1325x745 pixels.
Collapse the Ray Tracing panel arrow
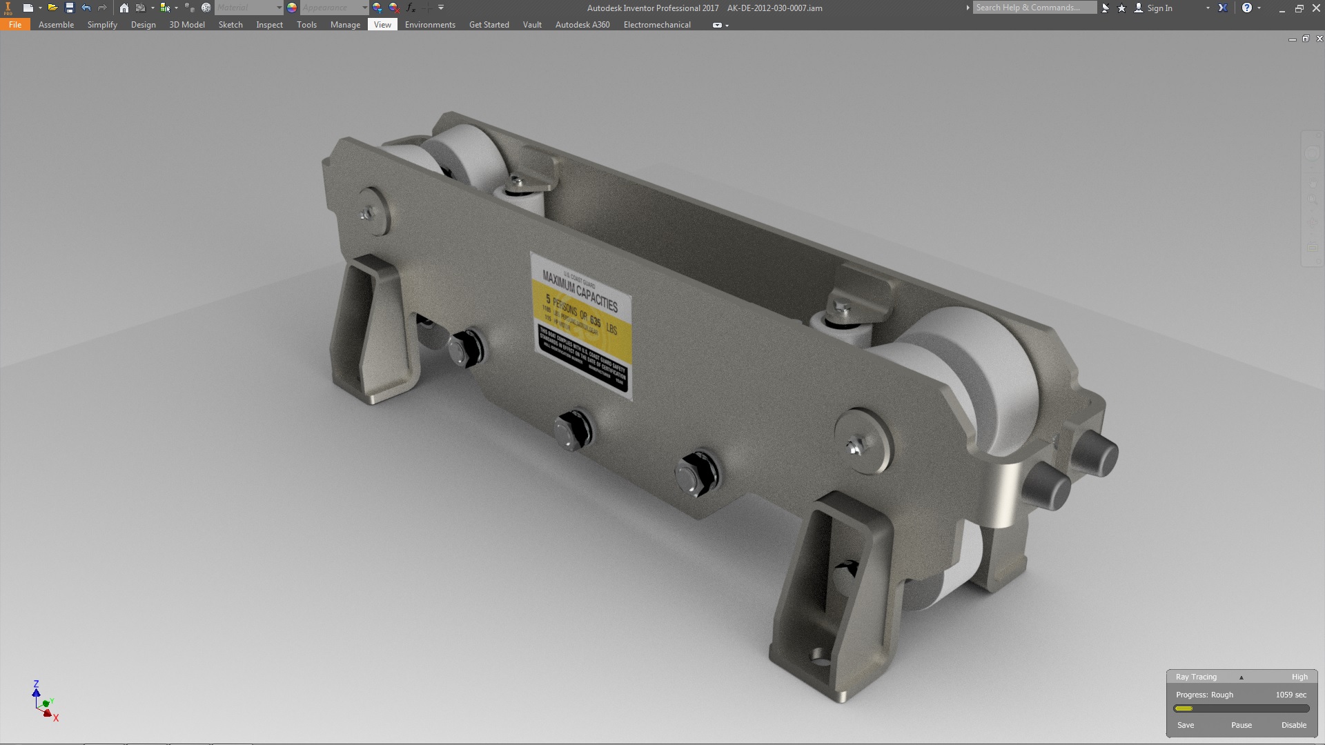[x=1241, y=677]
